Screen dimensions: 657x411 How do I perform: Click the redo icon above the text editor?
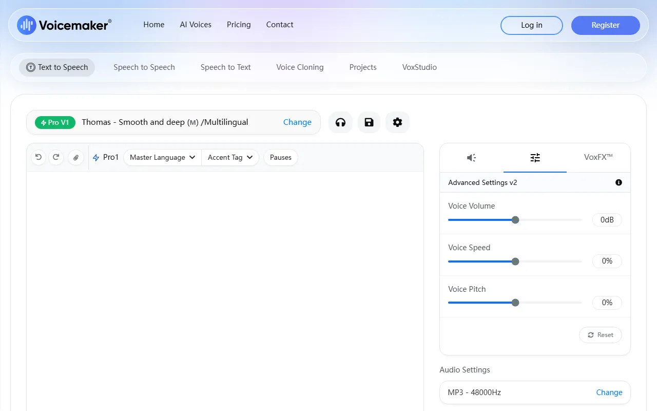(x=56, y=157)
